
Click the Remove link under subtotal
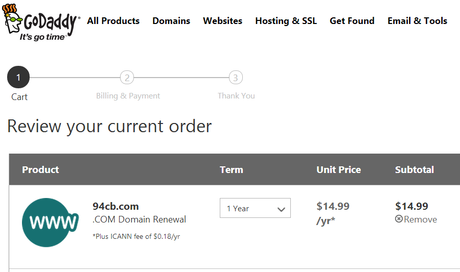click(420, 219)
